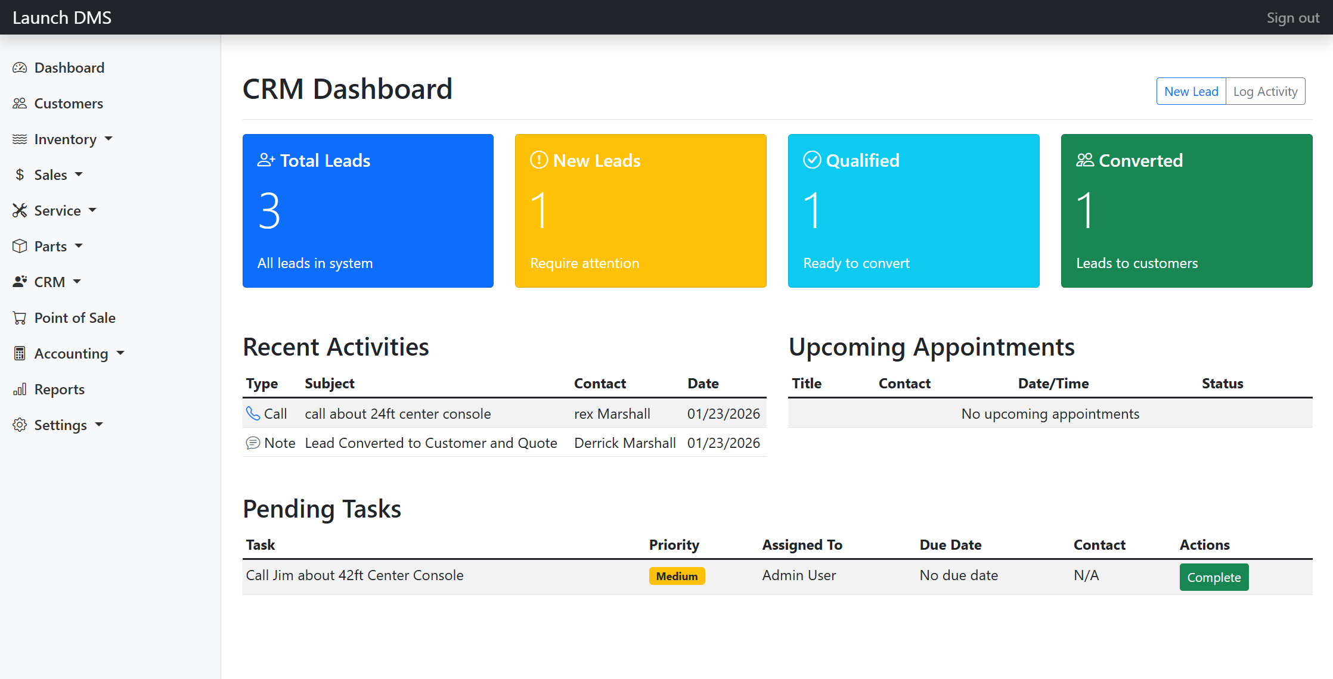Click the phone icon in Call activity row
This screenshot has height=679, width=1333.
tap(253, 414)
